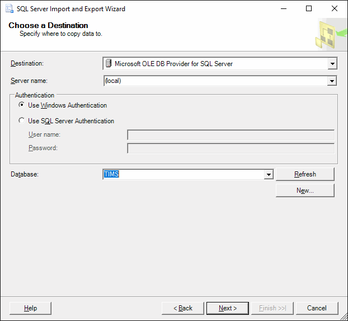Click the wizard icon in title bar
Image resolution: width=348 pixels, height=321 pixels.
[x=10, y=8]
